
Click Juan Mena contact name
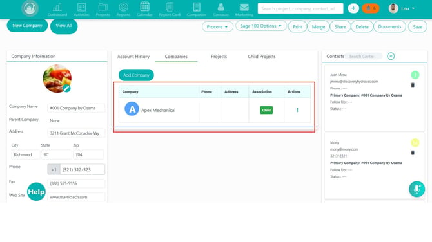coord(339,75)
